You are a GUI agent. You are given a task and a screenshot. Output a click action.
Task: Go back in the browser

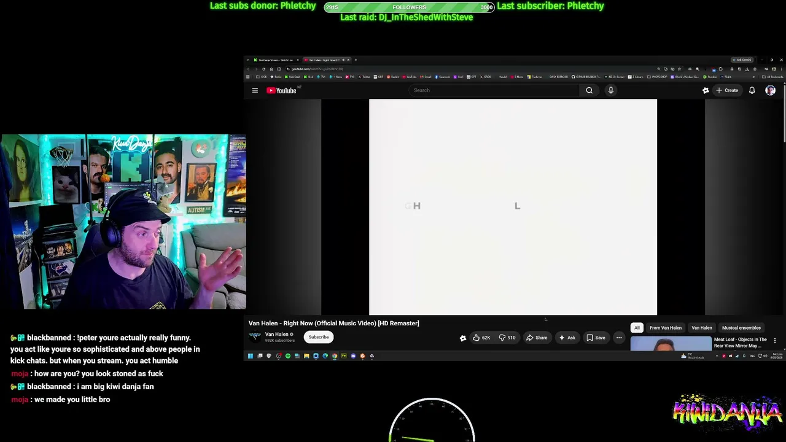(248, 69)
